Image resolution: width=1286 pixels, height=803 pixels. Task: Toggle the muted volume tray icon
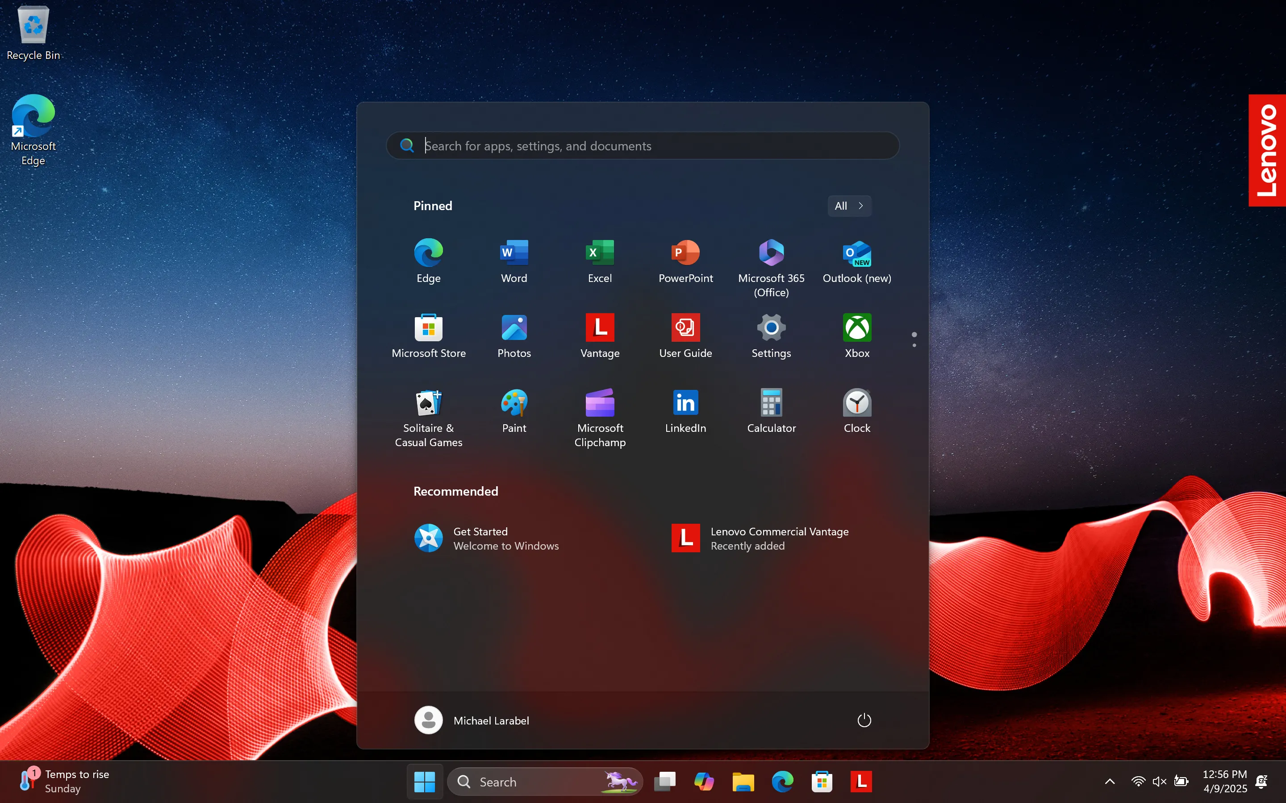[x=1159, y=781]
